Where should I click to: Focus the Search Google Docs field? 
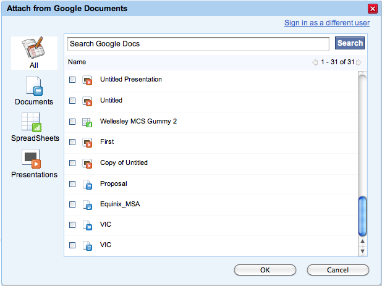pyautogui.click(x=198, y=44)
